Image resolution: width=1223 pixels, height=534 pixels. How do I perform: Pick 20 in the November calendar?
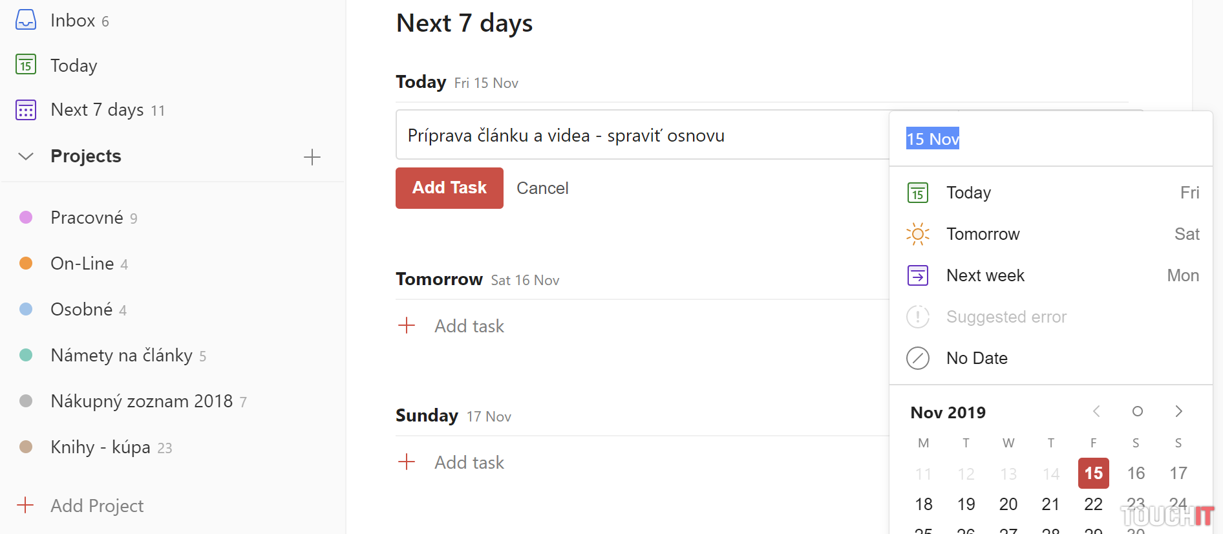(1008, 504)
